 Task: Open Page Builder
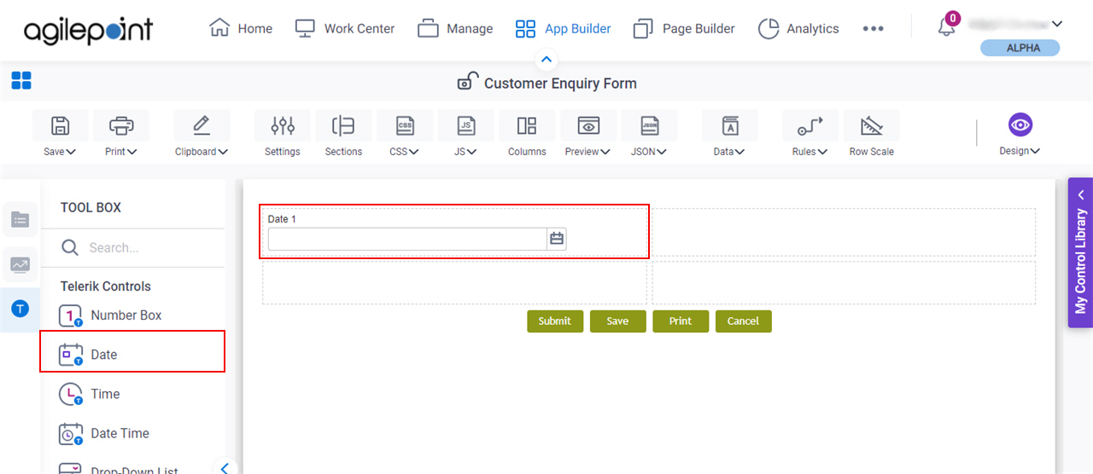point(684,28)
